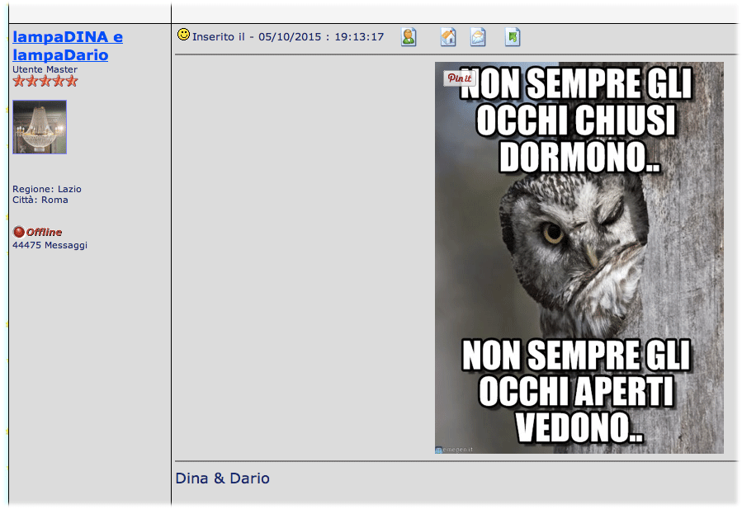Click the Offline status label

pos(44,233)
